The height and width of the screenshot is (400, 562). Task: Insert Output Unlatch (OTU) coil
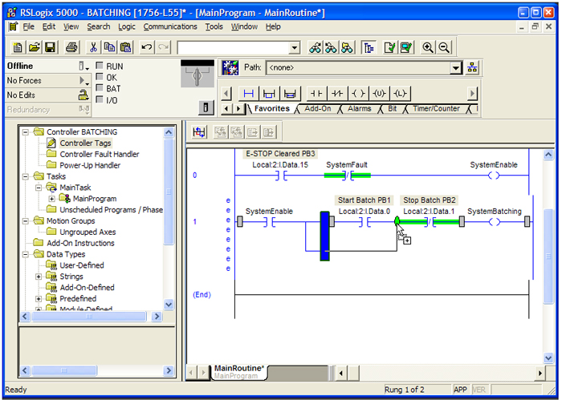pyautogui.click(x=379, y=94)
